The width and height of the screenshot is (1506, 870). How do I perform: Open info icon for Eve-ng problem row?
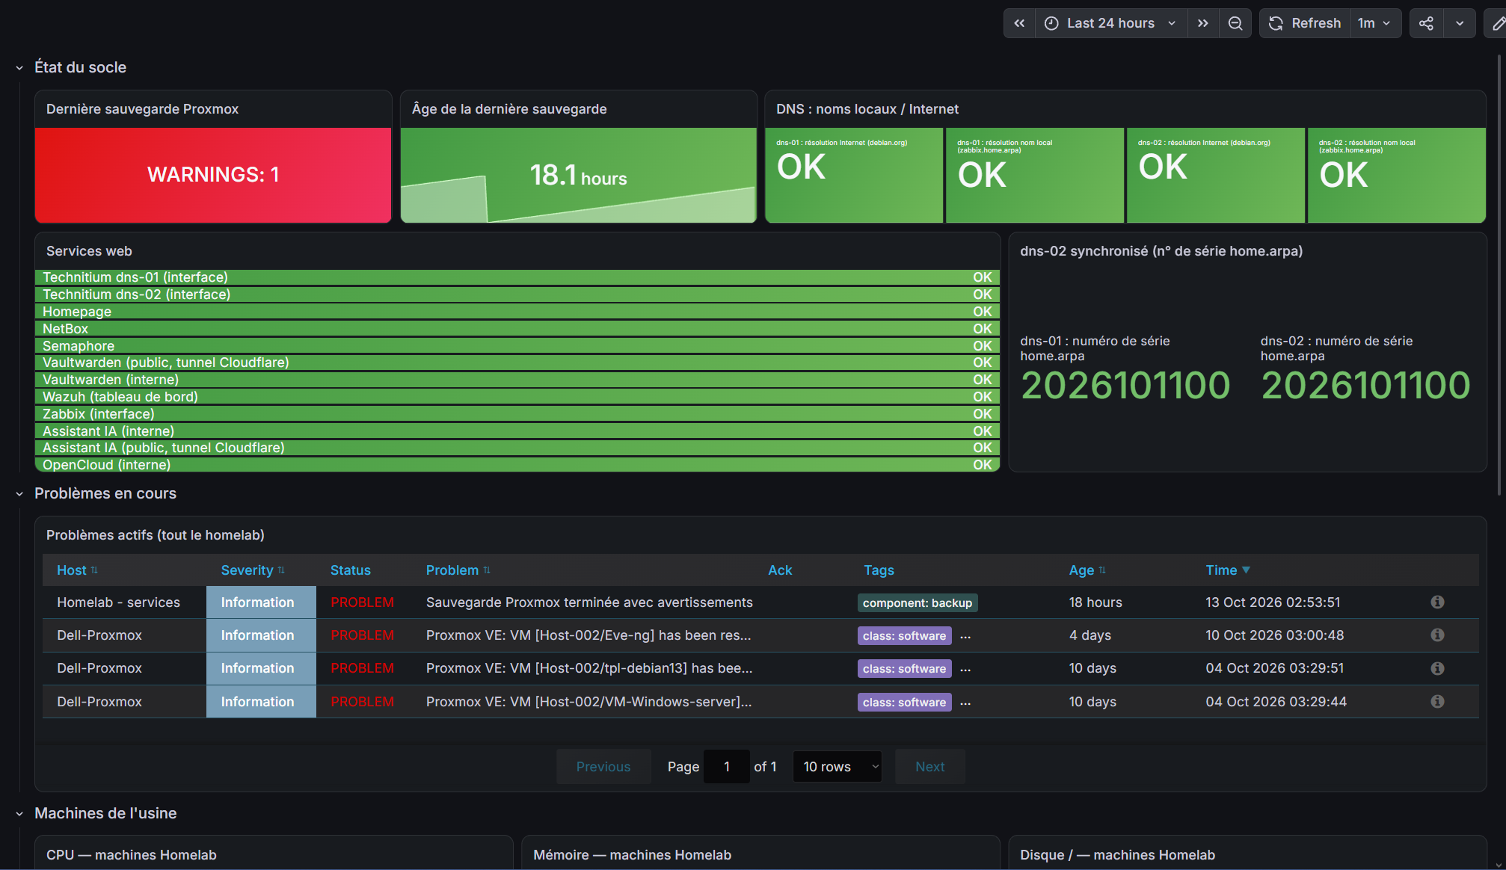(x=1437, y=635)
